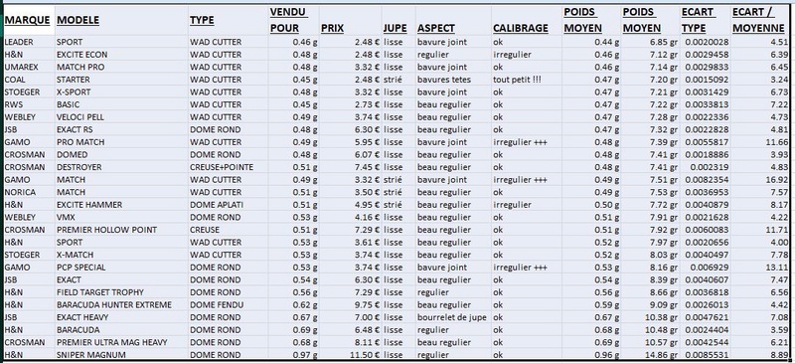Click the 'tout petit !!!' calibrage cell
Screen dimensions: 795x363
pyautogui.click(x=527, y=80)
